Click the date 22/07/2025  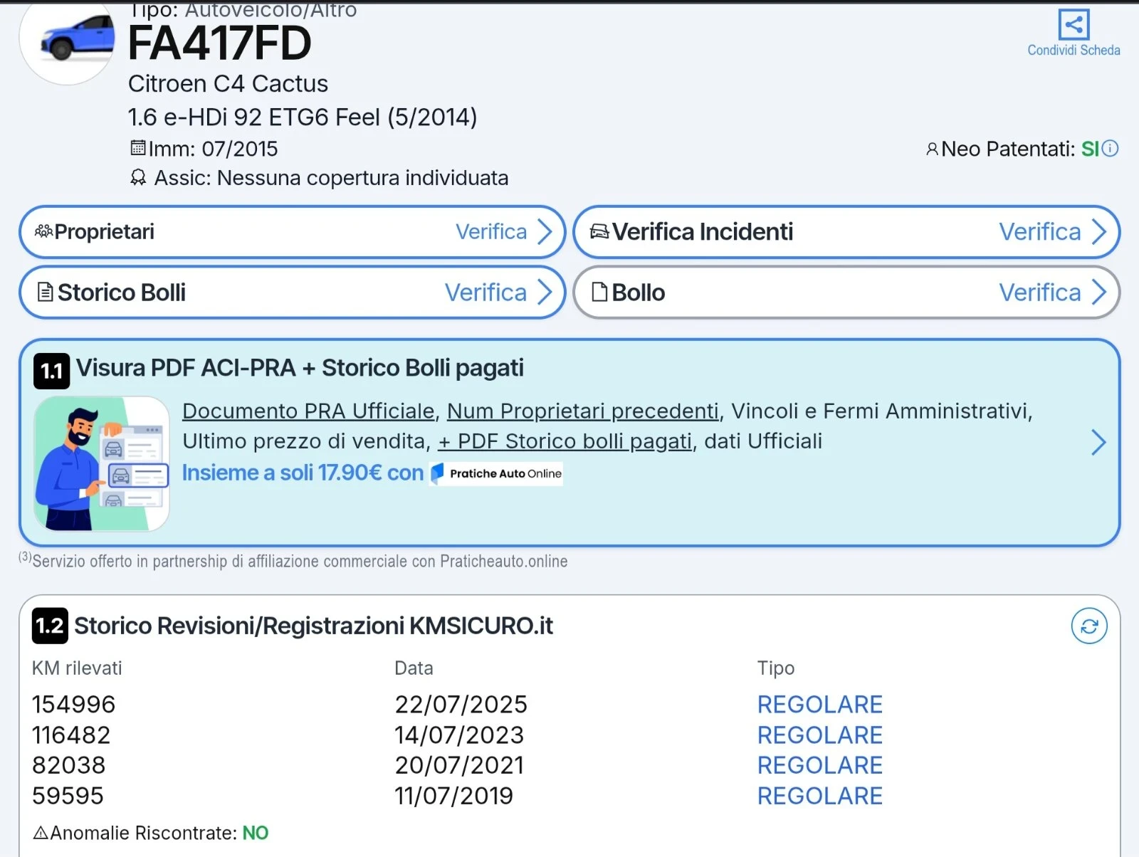[x=461, y=704]
